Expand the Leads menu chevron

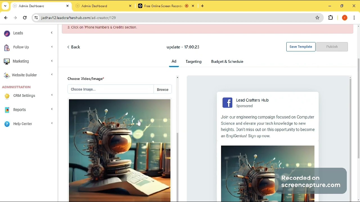[x=52, y=33]
